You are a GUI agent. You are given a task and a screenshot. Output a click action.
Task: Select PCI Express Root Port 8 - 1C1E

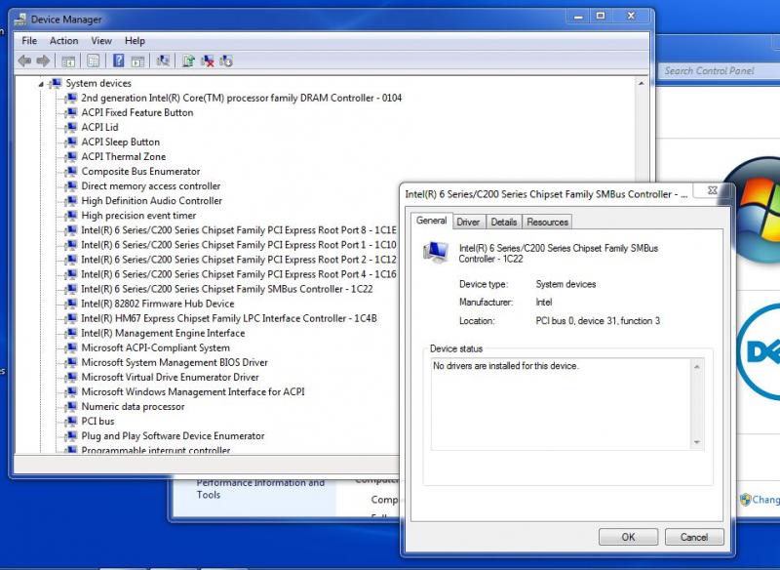pyautogui.click(x=239, y=230)
